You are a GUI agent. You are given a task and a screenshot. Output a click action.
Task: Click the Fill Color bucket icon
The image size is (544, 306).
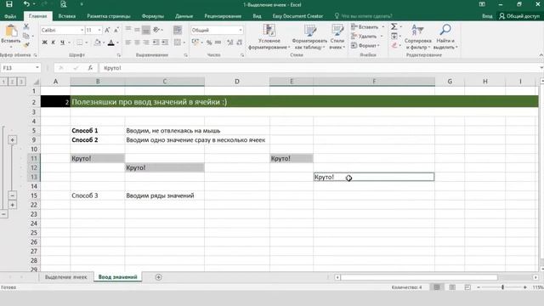(98, 42)
